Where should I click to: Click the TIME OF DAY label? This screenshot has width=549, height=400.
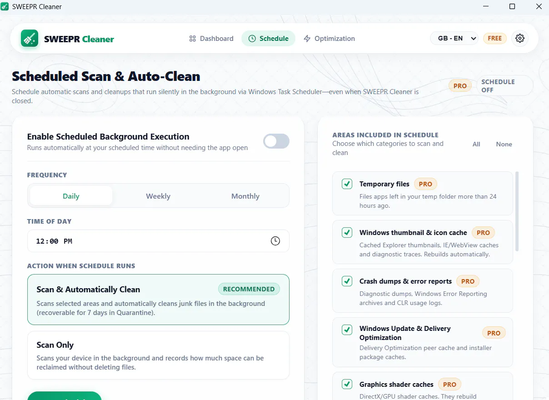click(49, 221)
